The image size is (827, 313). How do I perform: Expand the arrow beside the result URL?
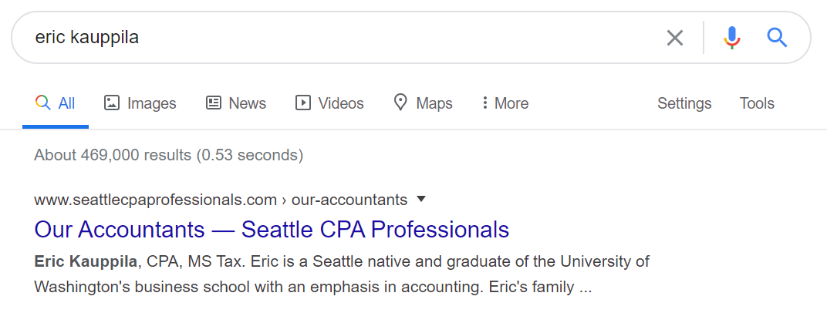(421, 199)
